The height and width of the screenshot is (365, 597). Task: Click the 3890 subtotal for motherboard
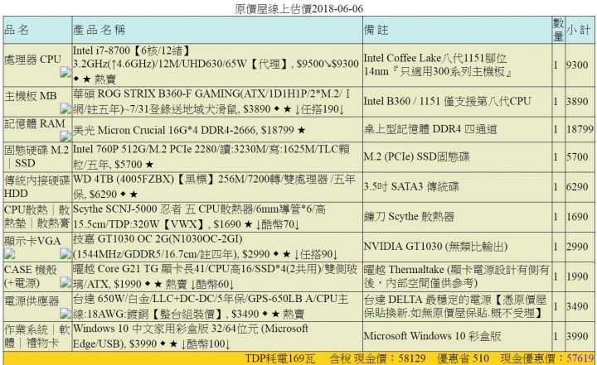[577, 102]
